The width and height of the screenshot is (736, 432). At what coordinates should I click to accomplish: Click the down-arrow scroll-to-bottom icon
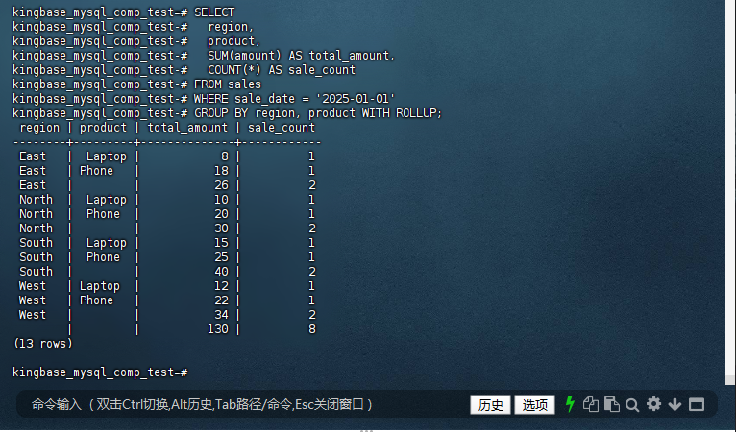click(675, 404)
